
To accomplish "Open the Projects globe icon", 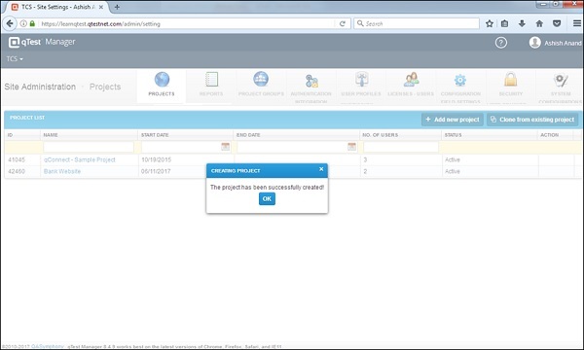I will tap(162, 80).
